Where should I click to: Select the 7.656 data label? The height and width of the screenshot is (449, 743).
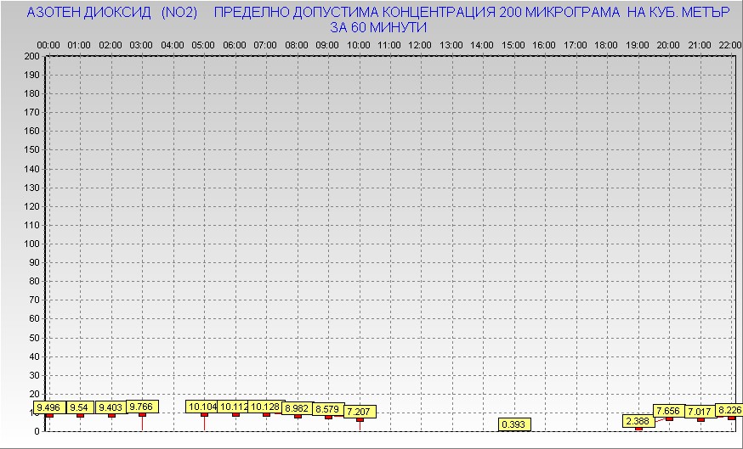(x=669, y=411)
